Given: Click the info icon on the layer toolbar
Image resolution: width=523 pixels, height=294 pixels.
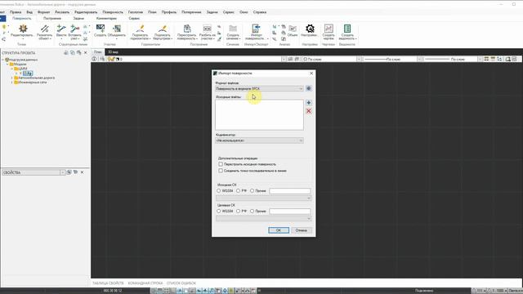Looking at the screenshot, I should [95, 59].
